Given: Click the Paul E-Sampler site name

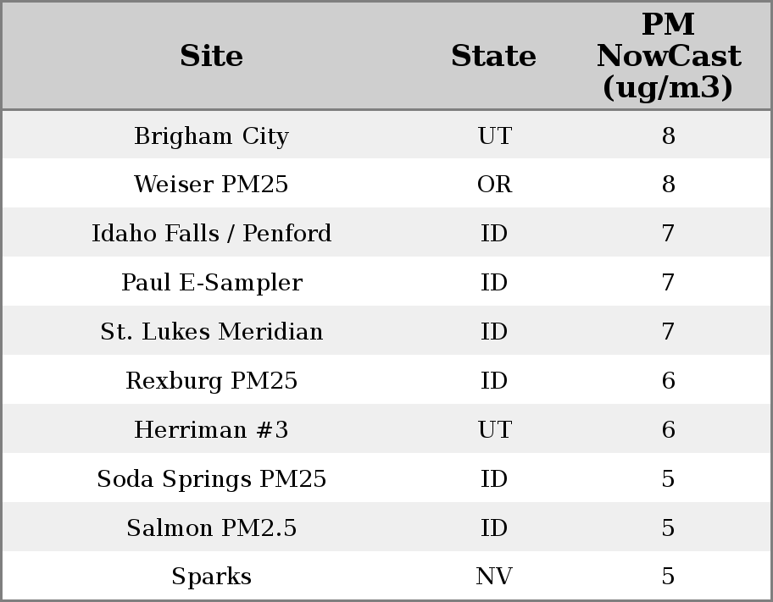Looking at the screenshot, I should click(211, 283).
